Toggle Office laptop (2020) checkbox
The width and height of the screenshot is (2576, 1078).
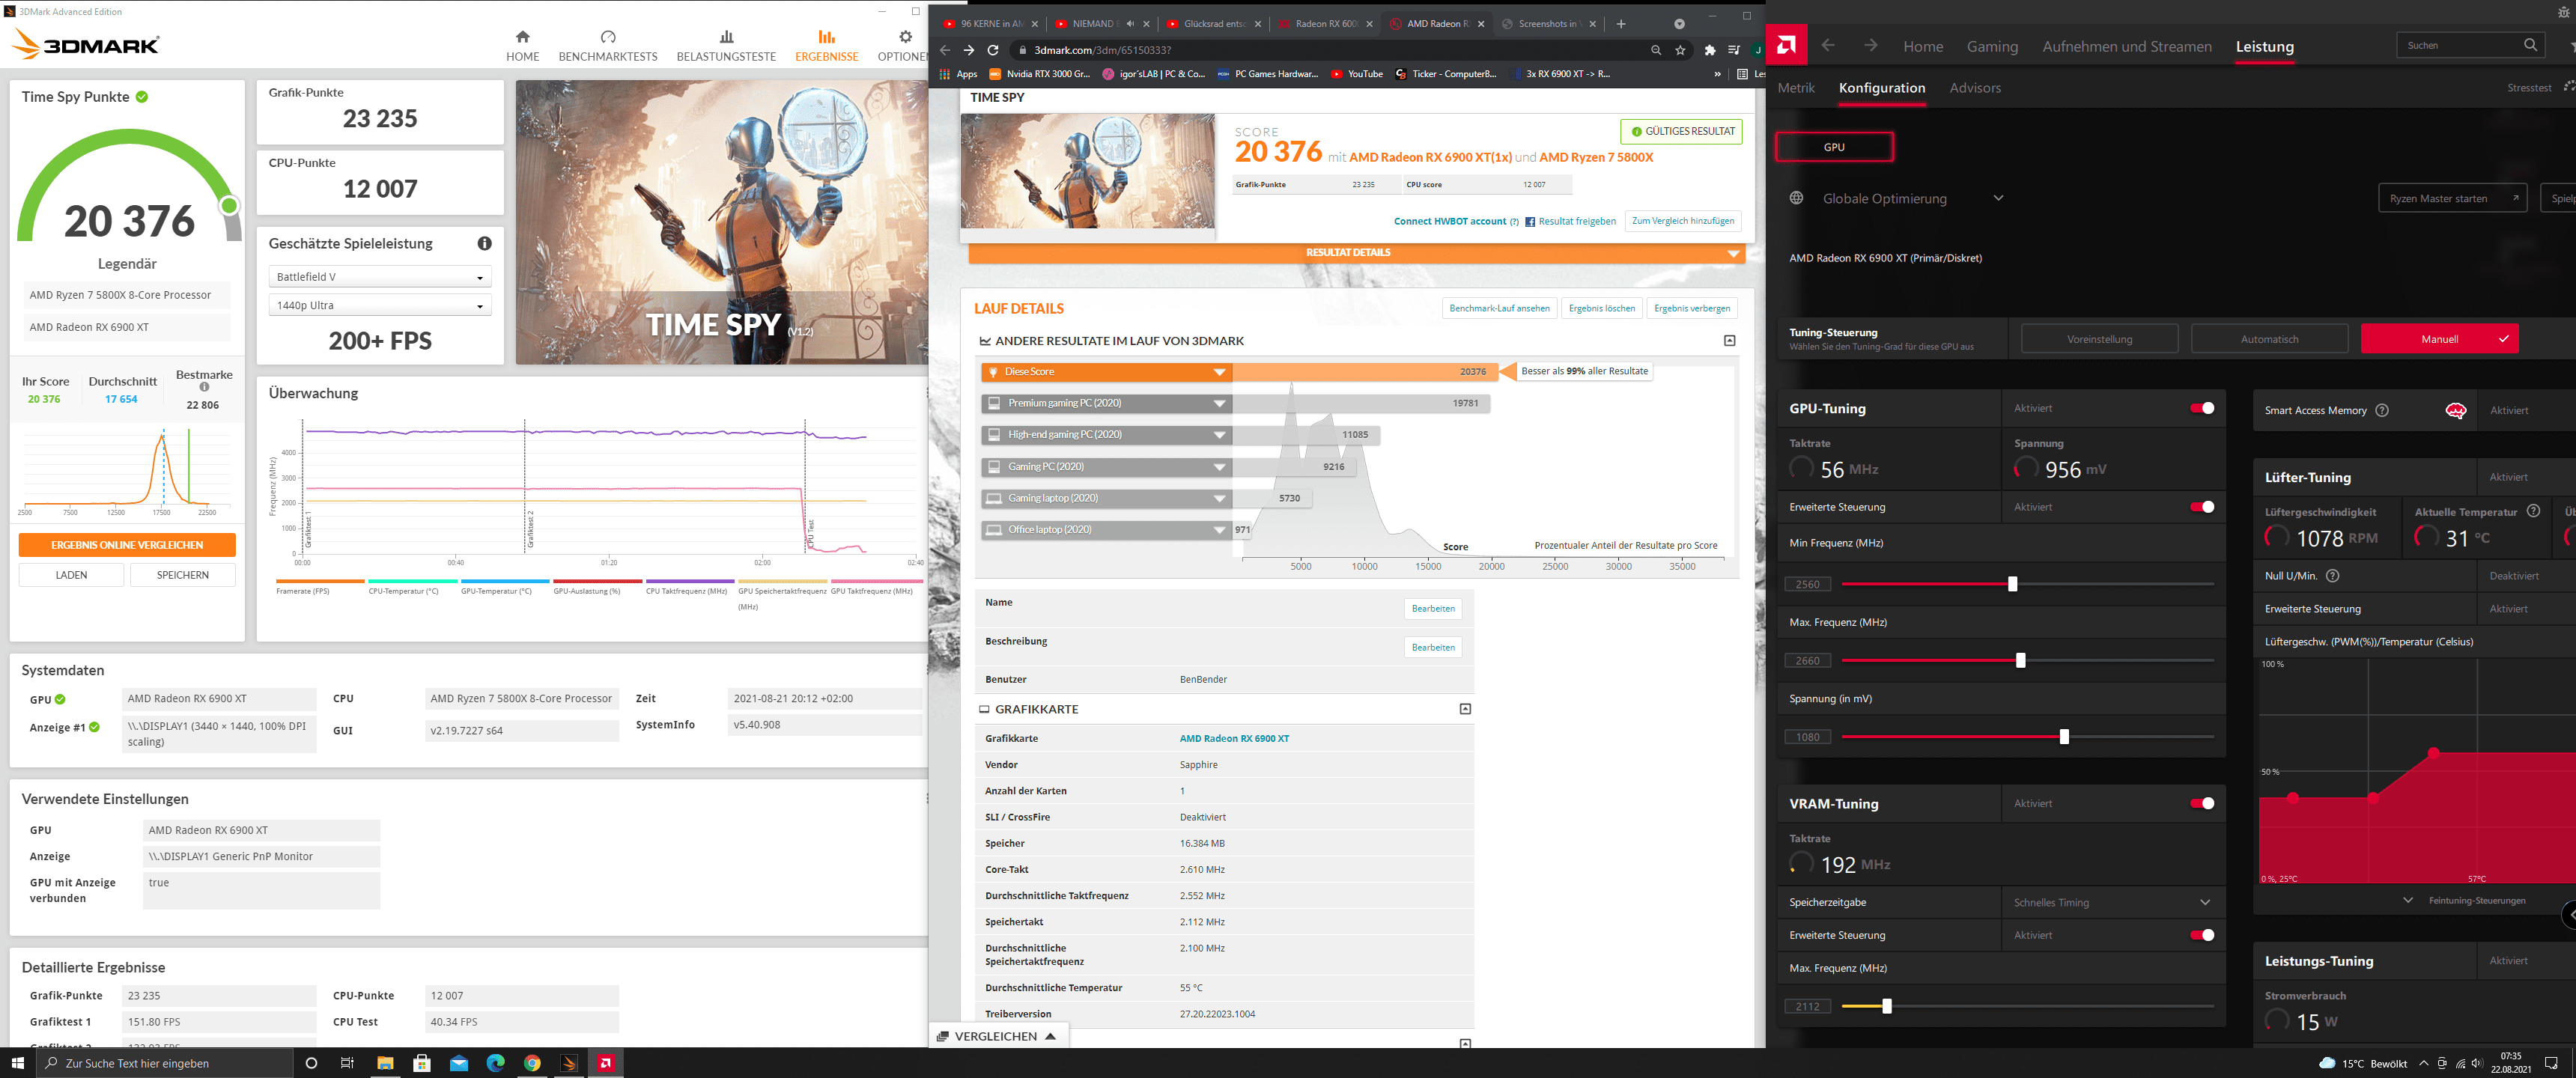[x=994, y=530]
